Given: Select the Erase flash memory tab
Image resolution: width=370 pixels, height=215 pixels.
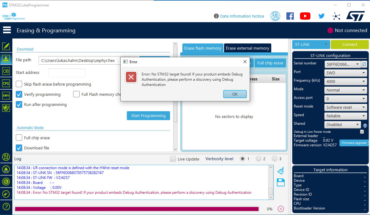Looking at the screenshot, I should coord(203,48).
